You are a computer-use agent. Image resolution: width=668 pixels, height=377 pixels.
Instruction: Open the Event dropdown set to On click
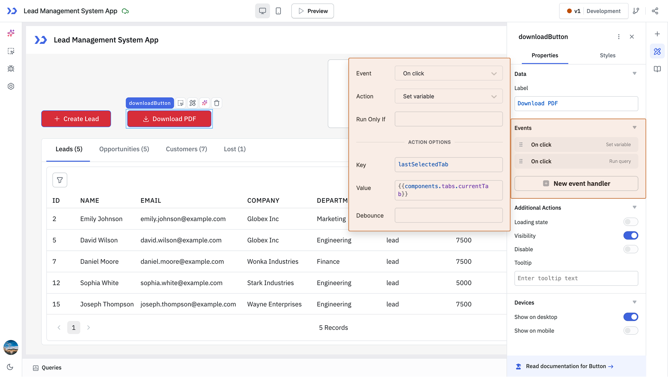448,73
